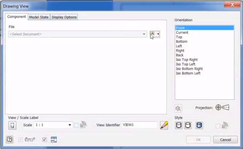Click the Projection type icon
243x149 pixels.
point(222,108)
